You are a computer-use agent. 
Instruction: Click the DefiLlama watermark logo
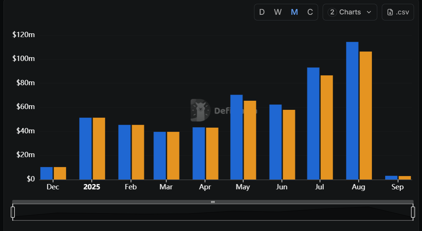coord(200,110)
